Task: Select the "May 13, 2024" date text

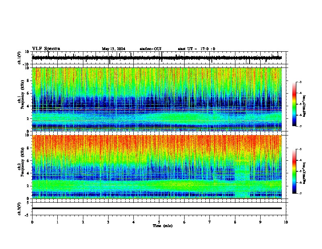Action: pyautogui.click(x=113, y=49)
